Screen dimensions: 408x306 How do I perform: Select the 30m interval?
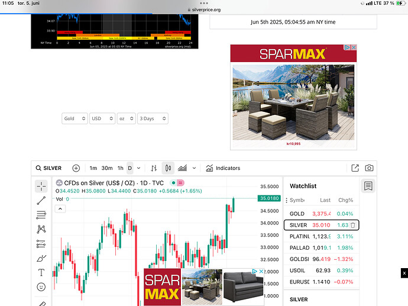[x=107, y=168]
